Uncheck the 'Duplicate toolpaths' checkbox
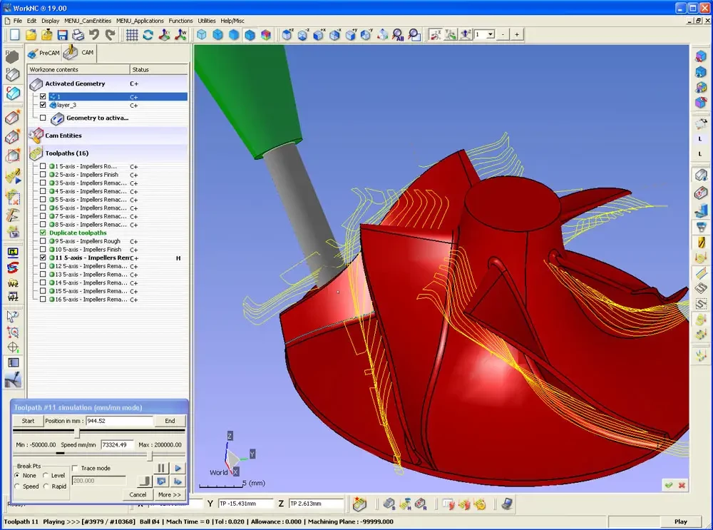Viewport: 713px width, 530px height. 43,233
